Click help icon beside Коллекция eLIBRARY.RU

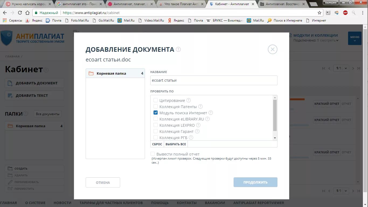[207, 119]
